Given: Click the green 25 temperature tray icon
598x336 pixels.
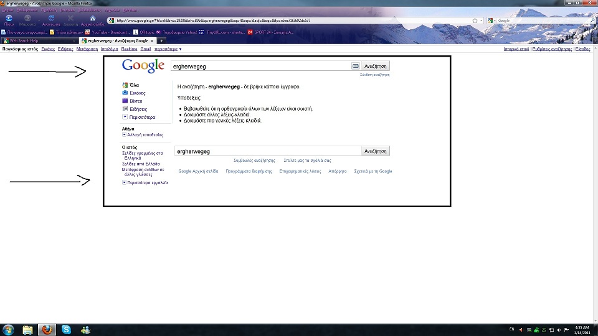Looking at the screenshot, I should tap(544, 330).
